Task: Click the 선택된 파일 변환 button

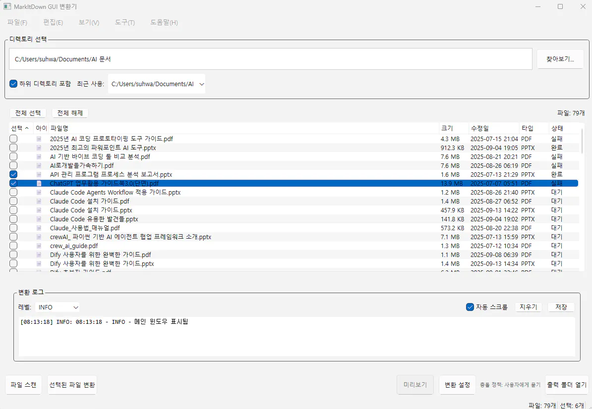Action: pyautogui.click(x=72, y=385)
